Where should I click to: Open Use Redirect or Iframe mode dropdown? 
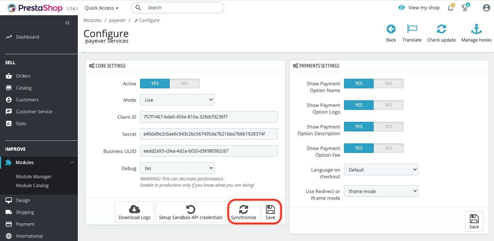(x=381, y=191)
